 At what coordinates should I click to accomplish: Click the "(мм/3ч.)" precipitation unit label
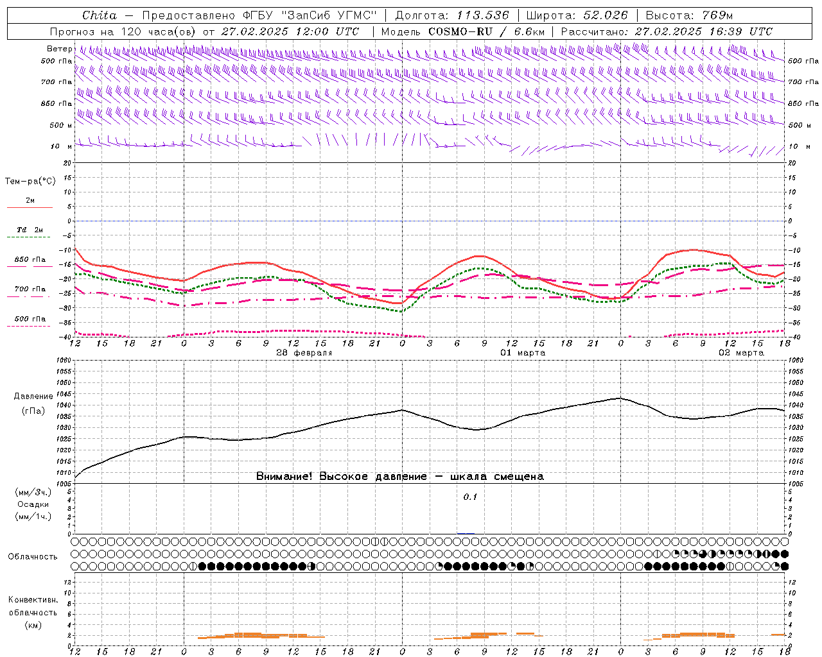(x=33, y=492)
